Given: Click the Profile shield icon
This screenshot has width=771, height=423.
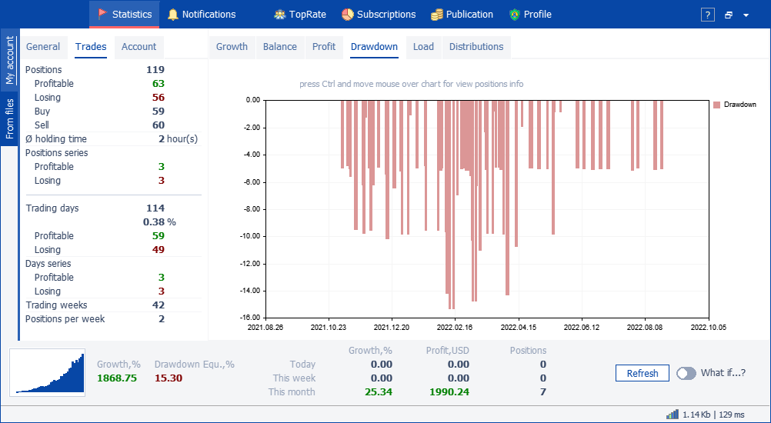Looking at the screenshot, I should click(514, 15).
